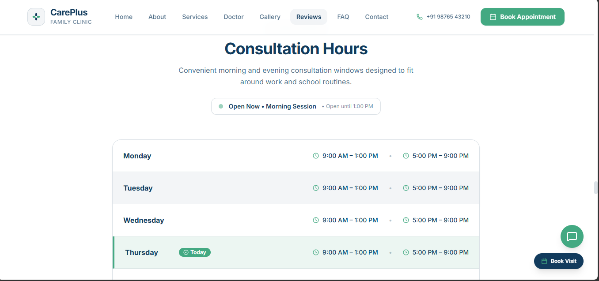Open the About nav item

coord(157,17)
